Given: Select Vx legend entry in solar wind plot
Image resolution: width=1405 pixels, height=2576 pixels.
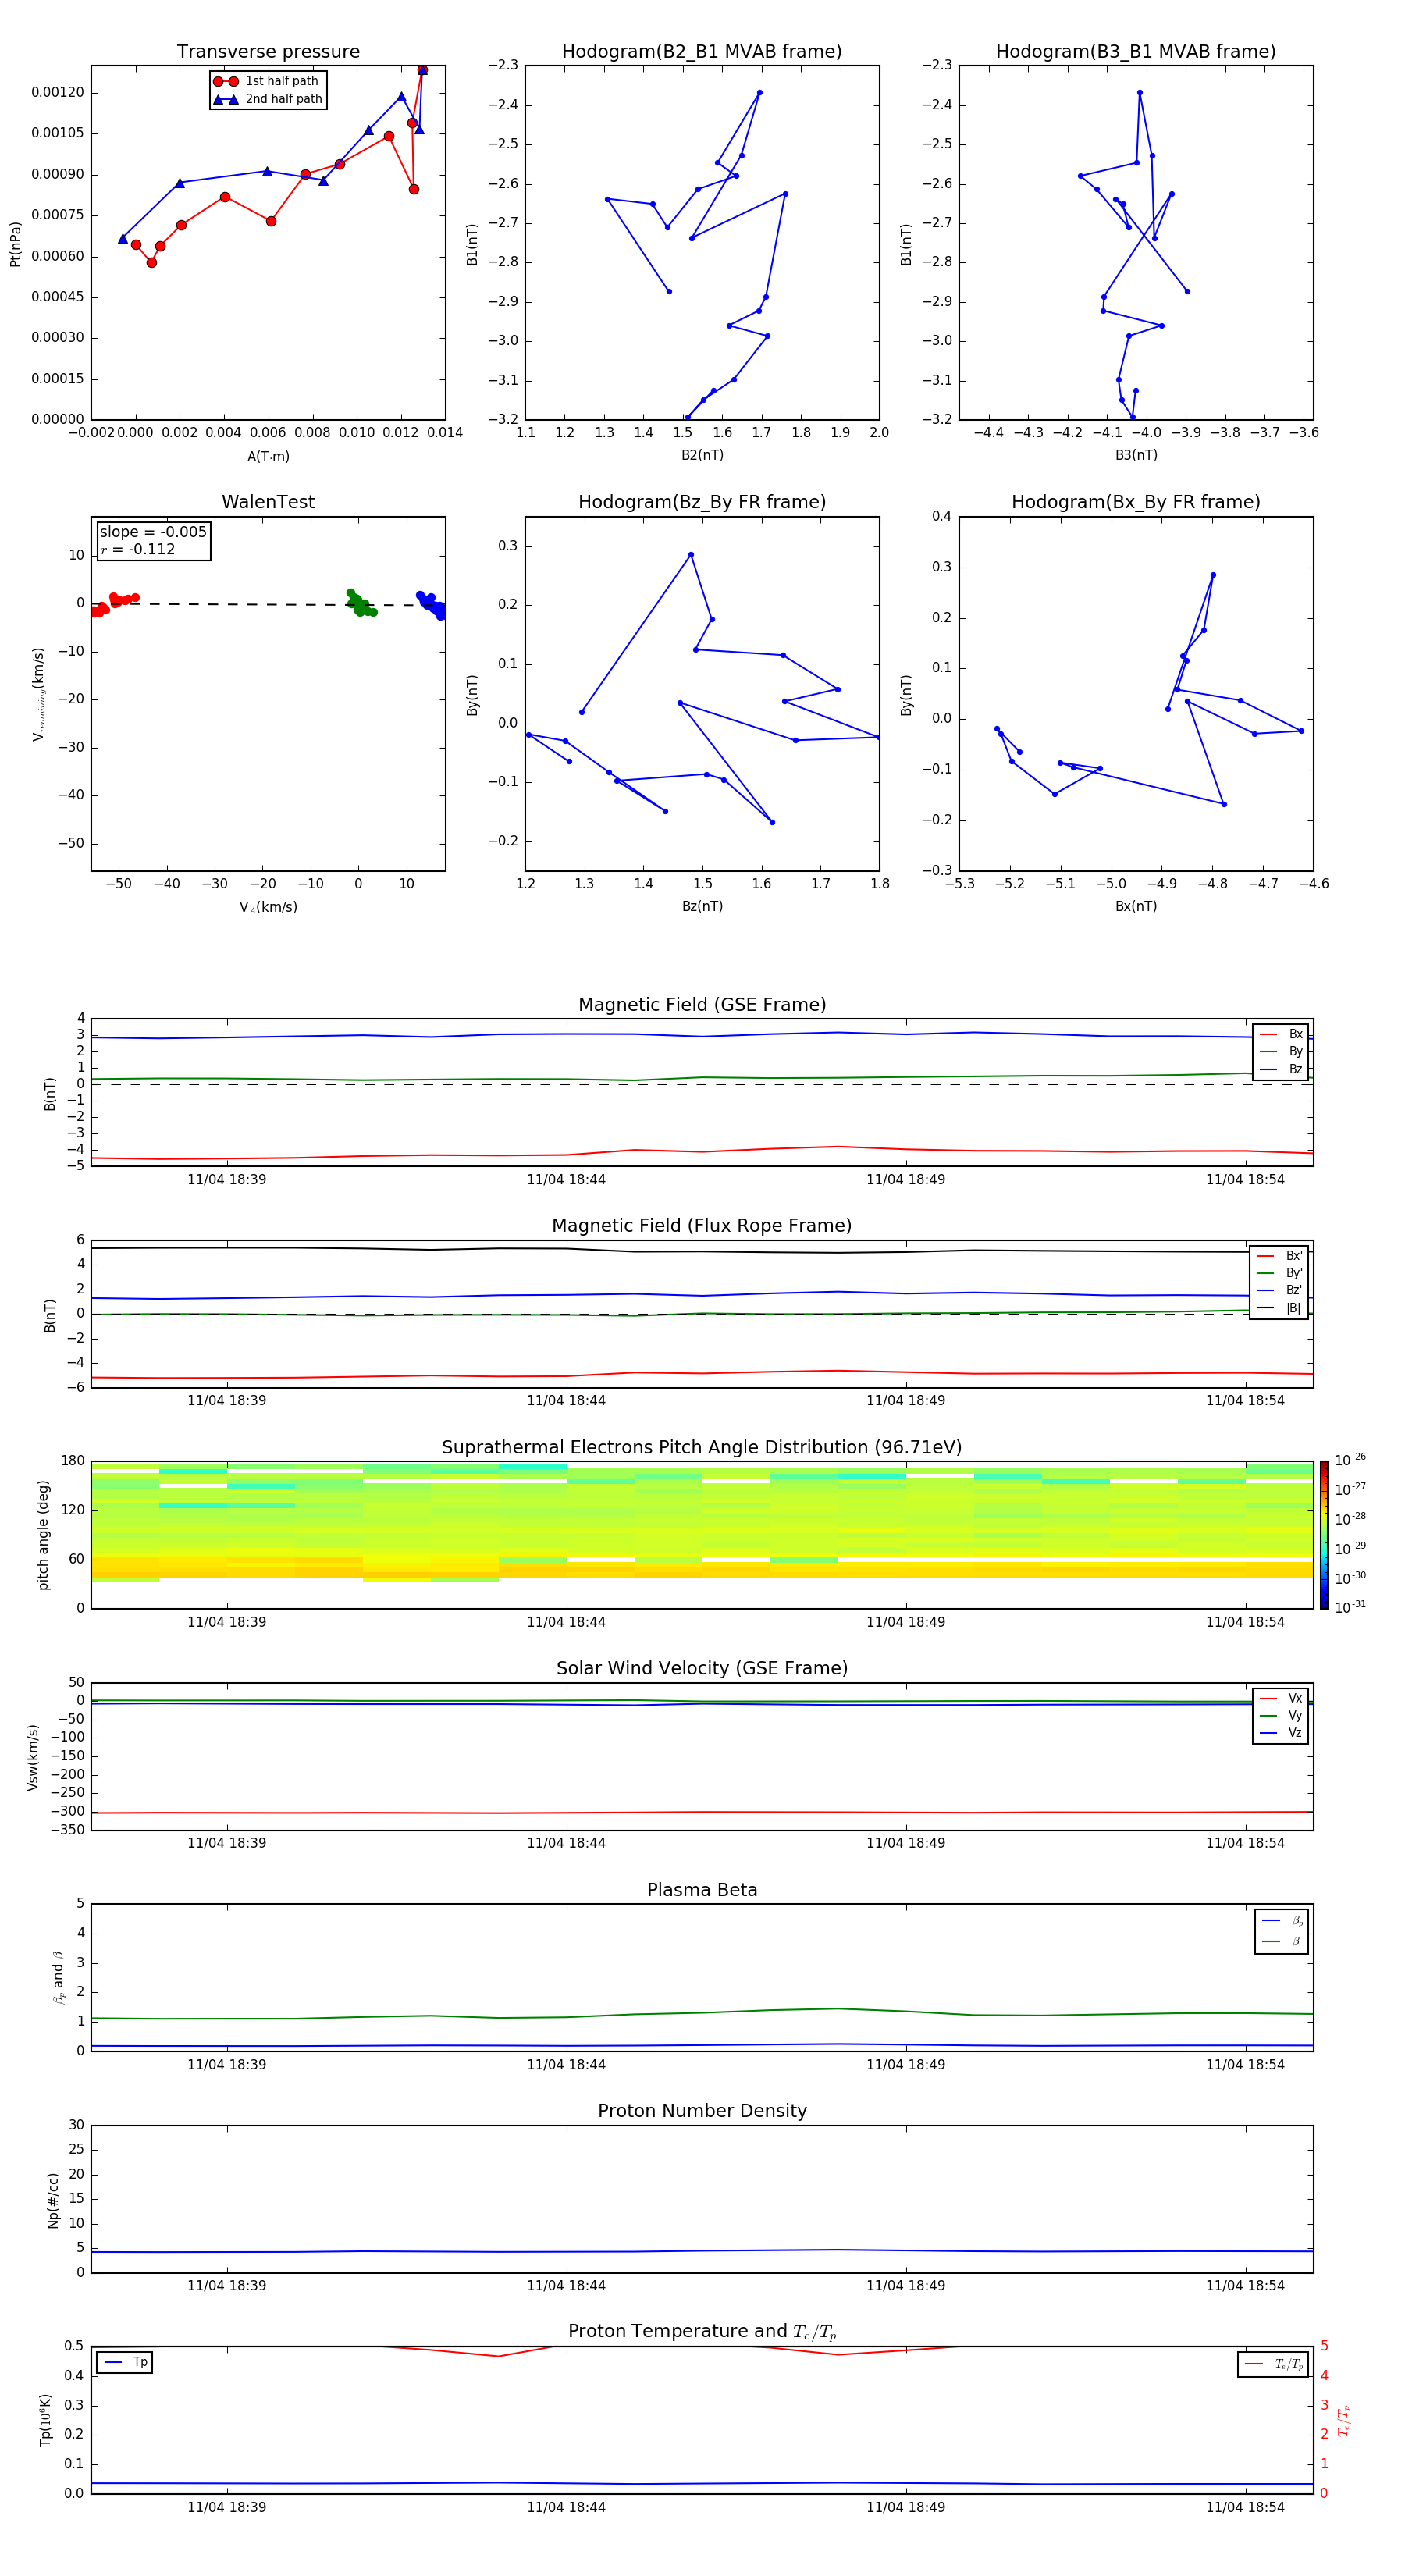Looking at the screenshot, I should click(x=1281, y=1698).
